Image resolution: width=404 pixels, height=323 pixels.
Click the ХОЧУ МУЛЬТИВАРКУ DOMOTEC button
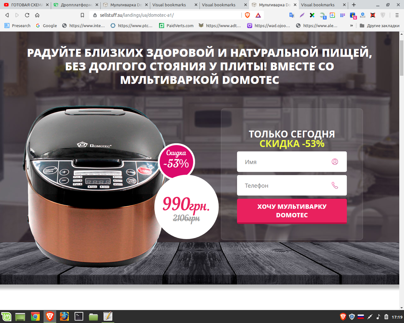292,211
